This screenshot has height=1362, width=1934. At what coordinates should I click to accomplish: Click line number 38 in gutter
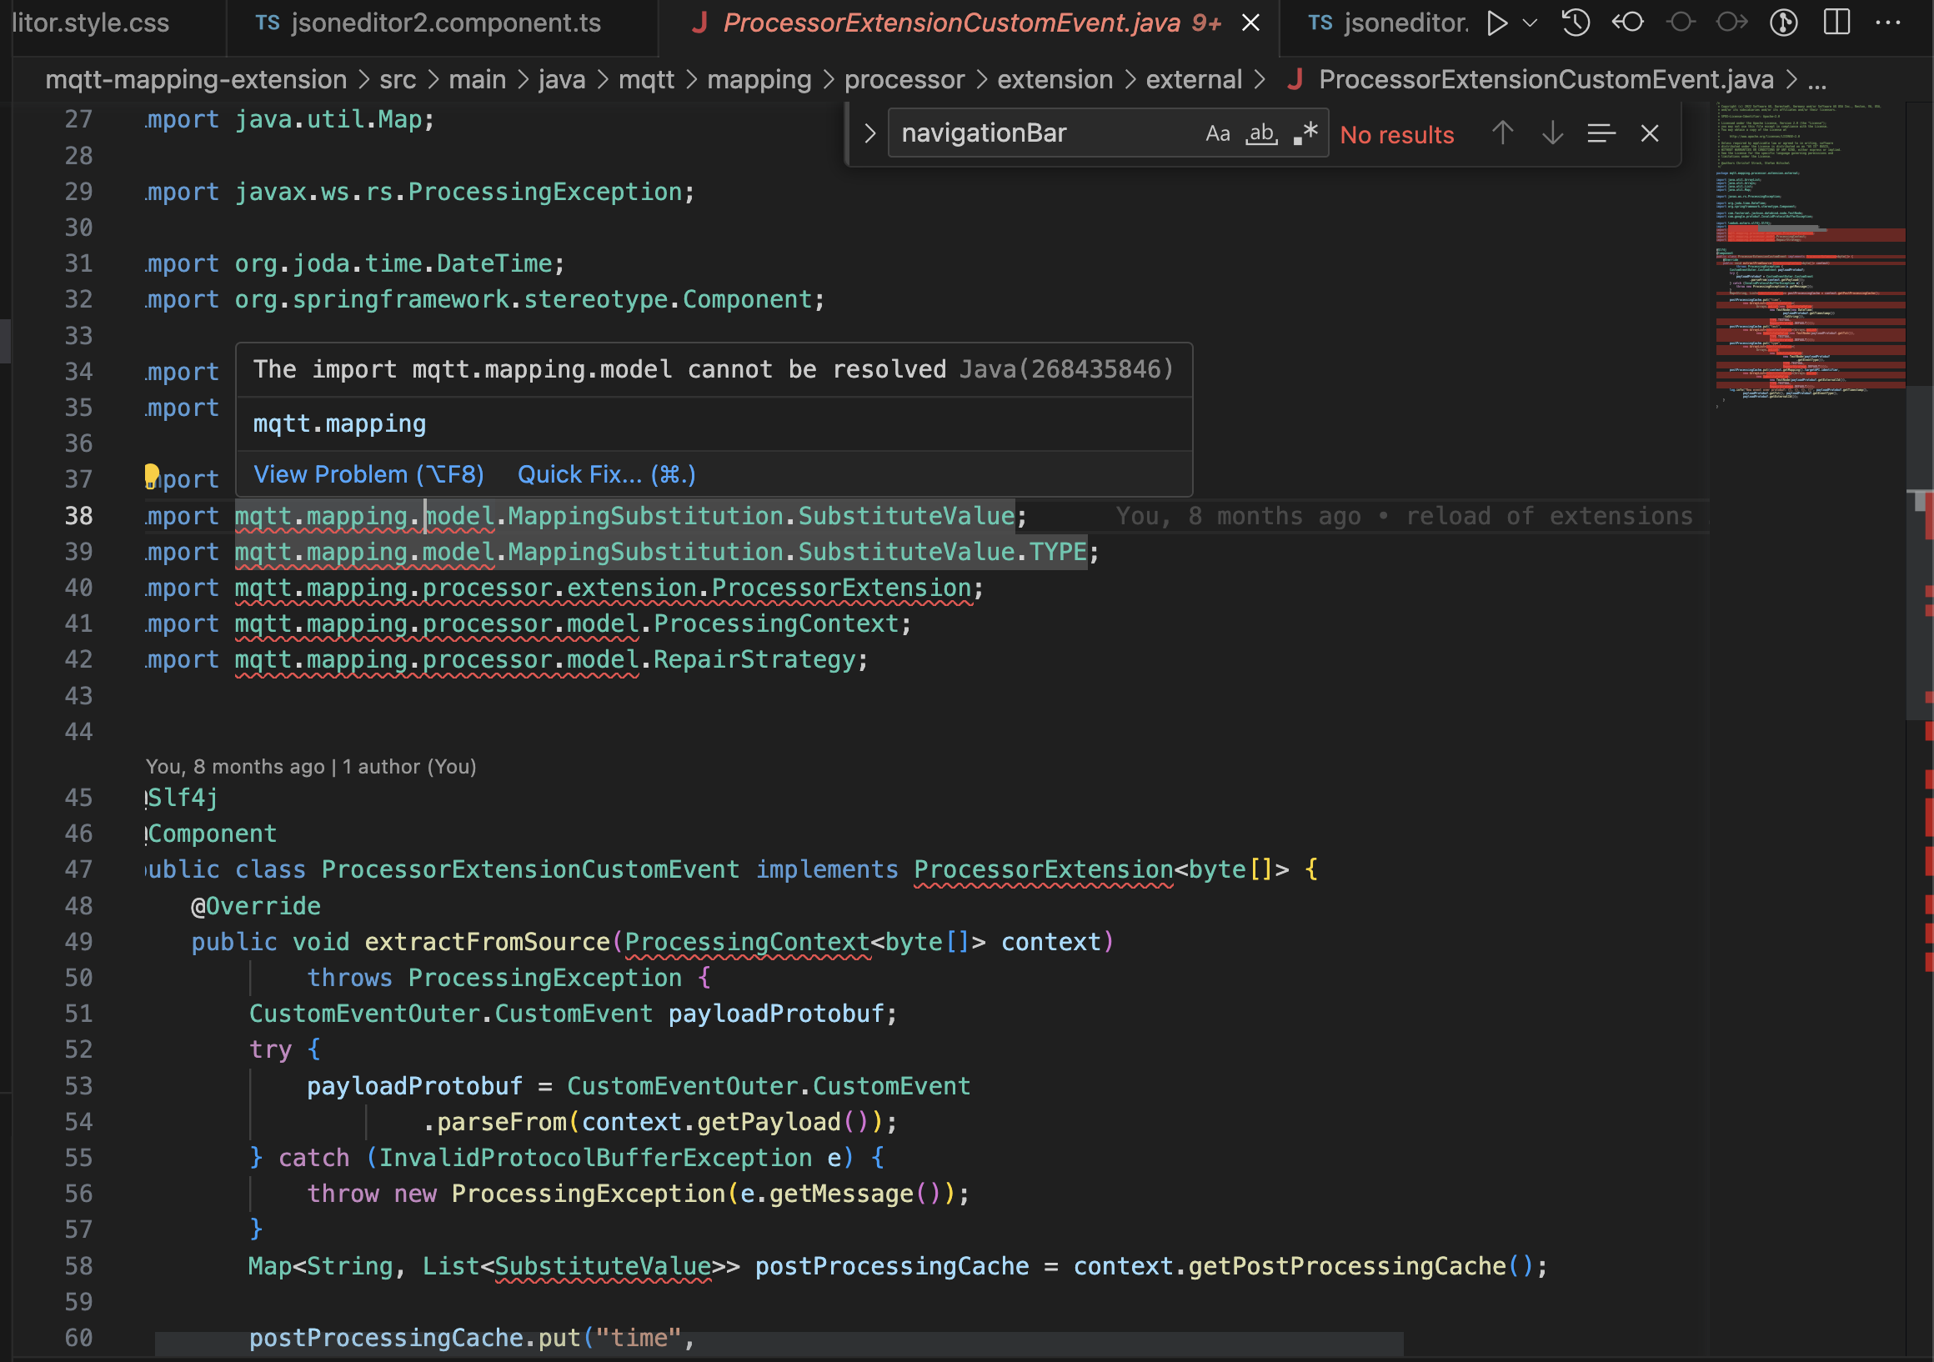pos(78,515)
